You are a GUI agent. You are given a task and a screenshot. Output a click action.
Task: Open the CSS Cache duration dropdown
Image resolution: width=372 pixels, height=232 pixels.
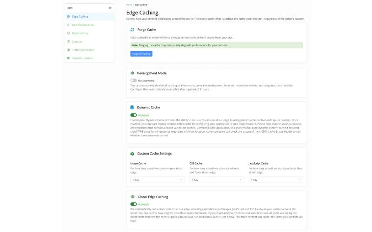click(216, 180)
